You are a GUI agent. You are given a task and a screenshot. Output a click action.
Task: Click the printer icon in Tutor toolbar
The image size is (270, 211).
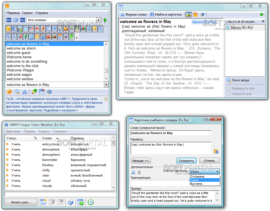(x=70, y=202)
